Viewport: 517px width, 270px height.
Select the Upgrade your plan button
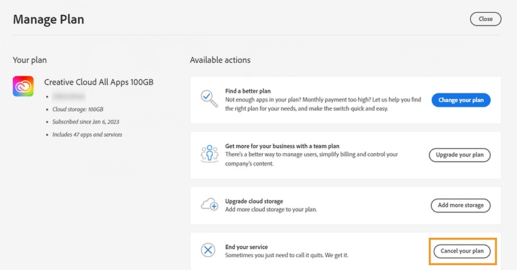point(460,155)
